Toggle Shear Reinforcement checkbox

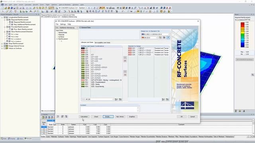coord(4,43)
